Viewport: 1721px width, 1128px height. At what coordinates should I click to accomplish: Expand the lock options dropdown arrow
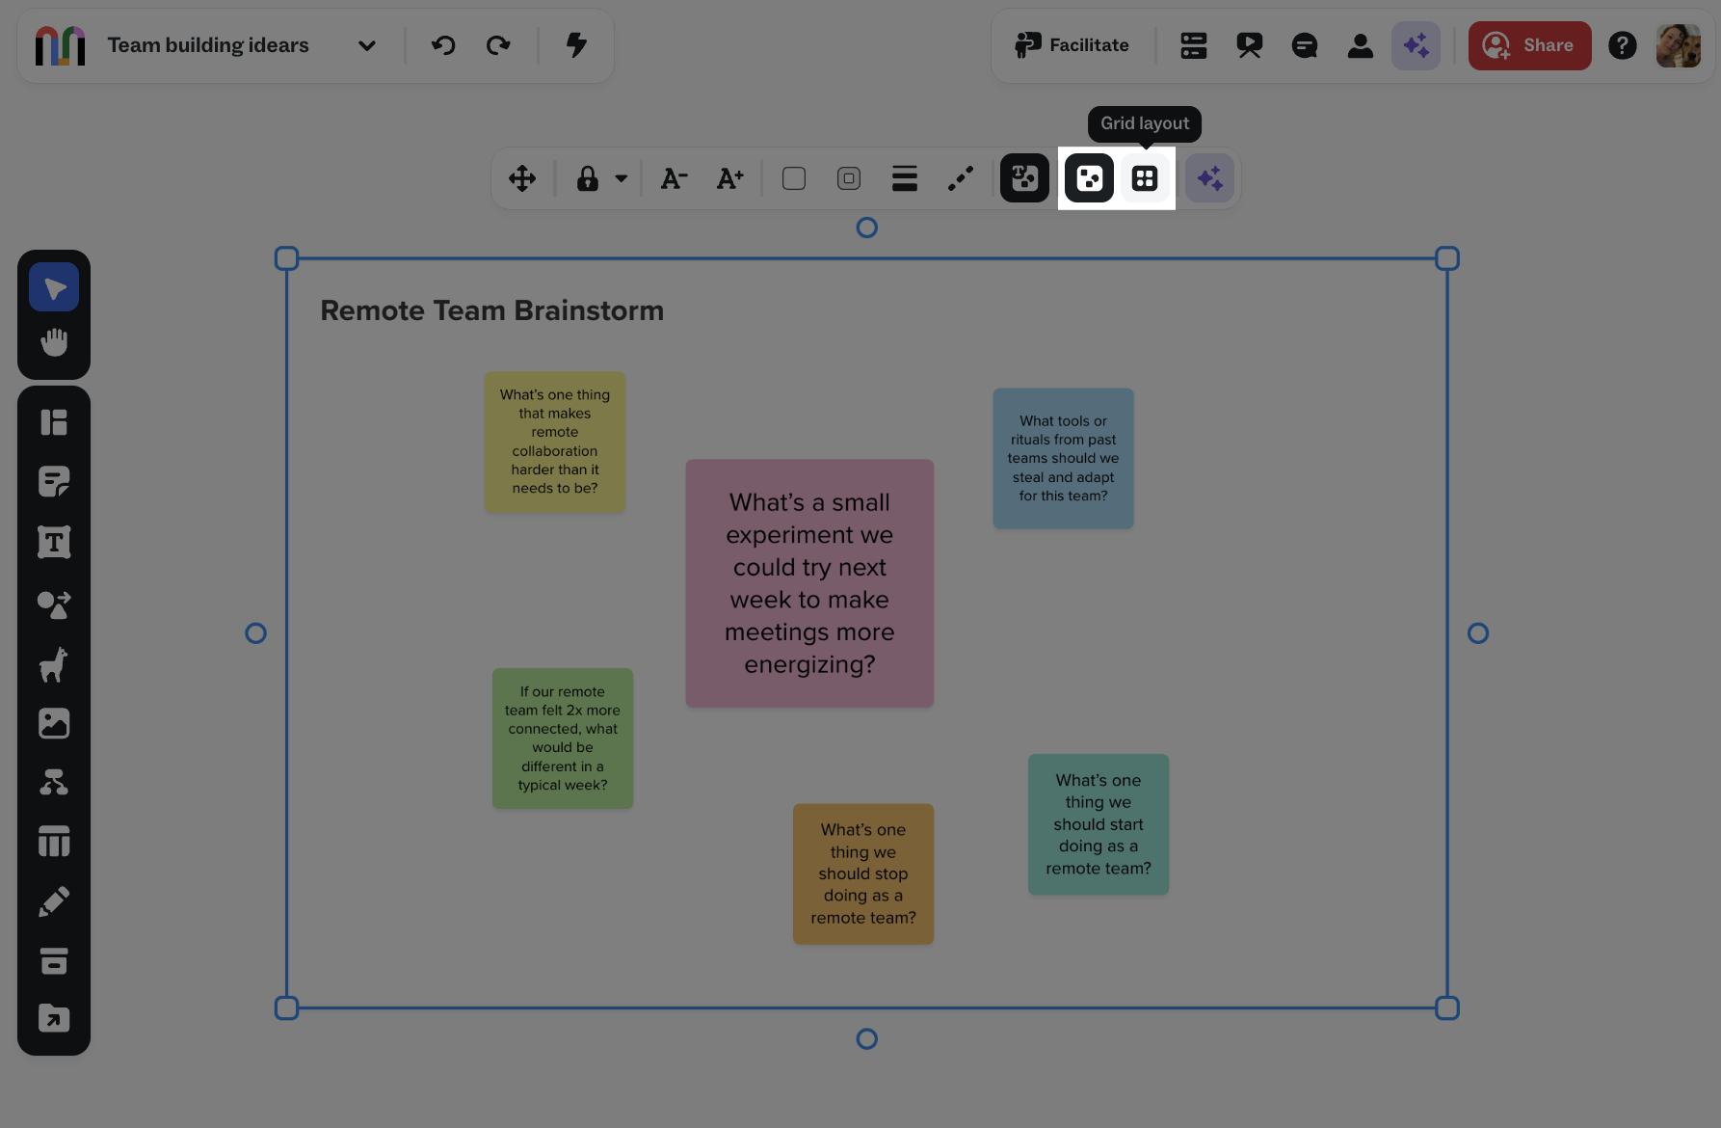click(622, 178)
